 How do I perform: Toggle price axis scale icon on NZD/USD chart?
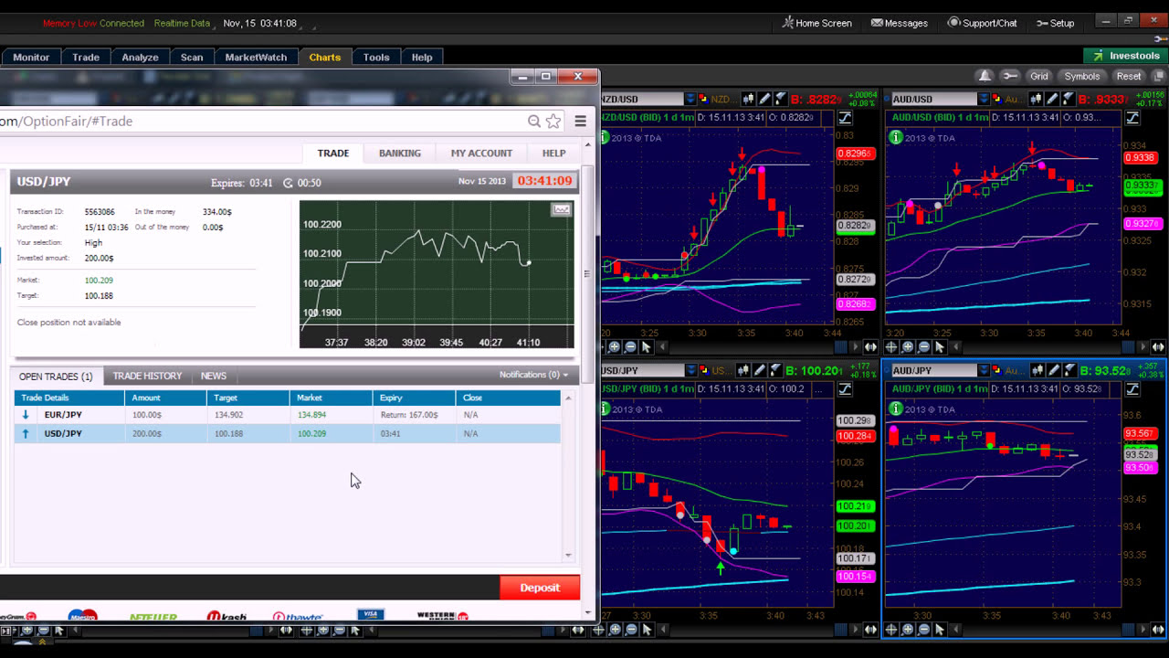tap(845, 118)
